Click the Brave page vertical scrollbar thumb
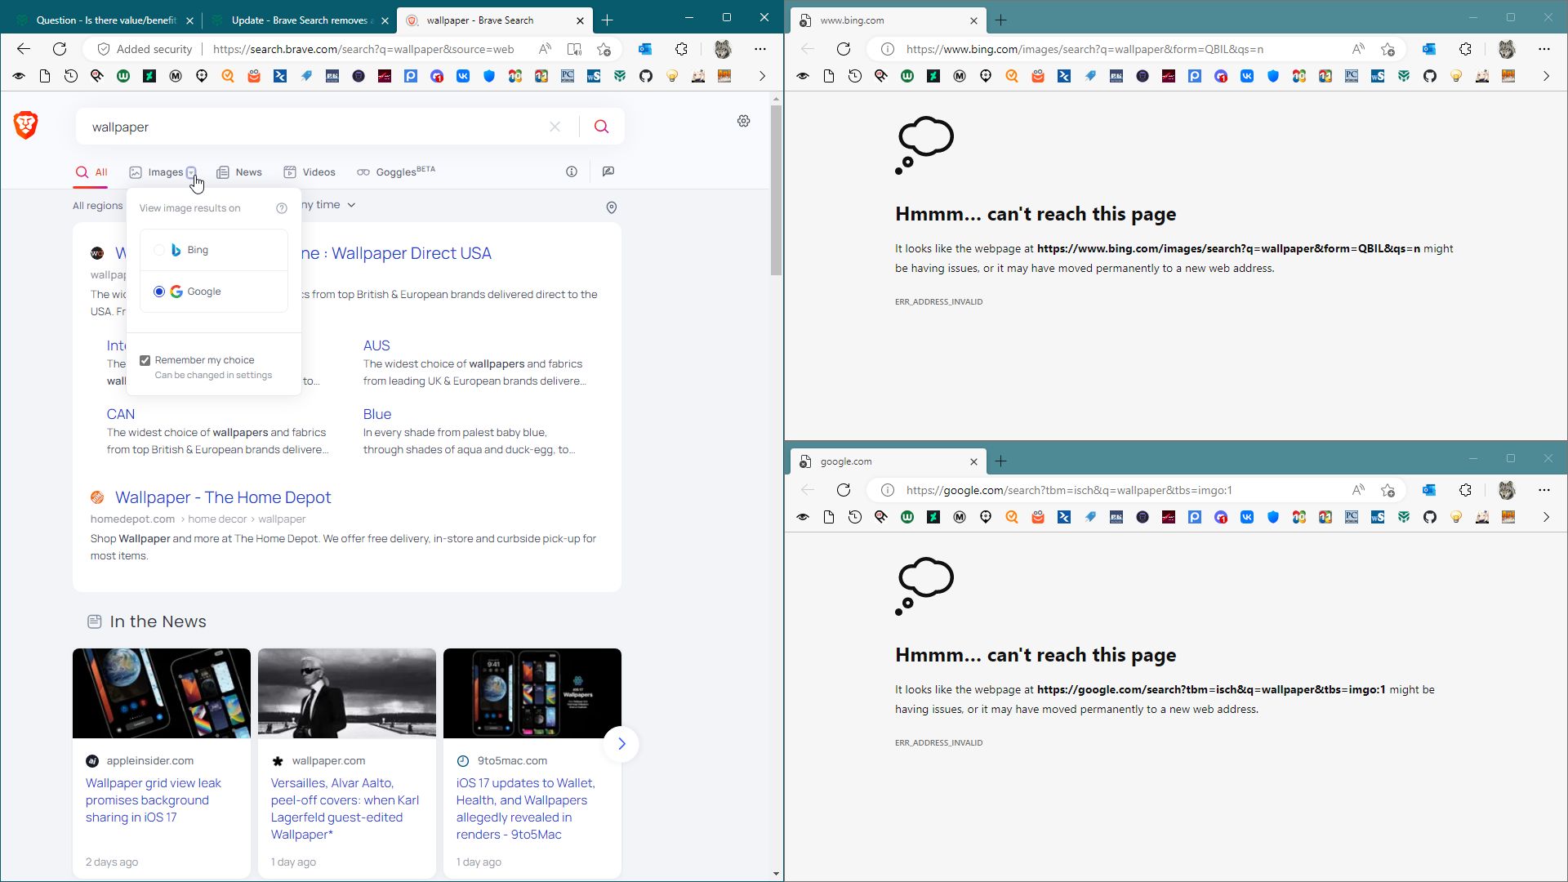Viewport: 1568px width, 882px height. tap(775, 189)
